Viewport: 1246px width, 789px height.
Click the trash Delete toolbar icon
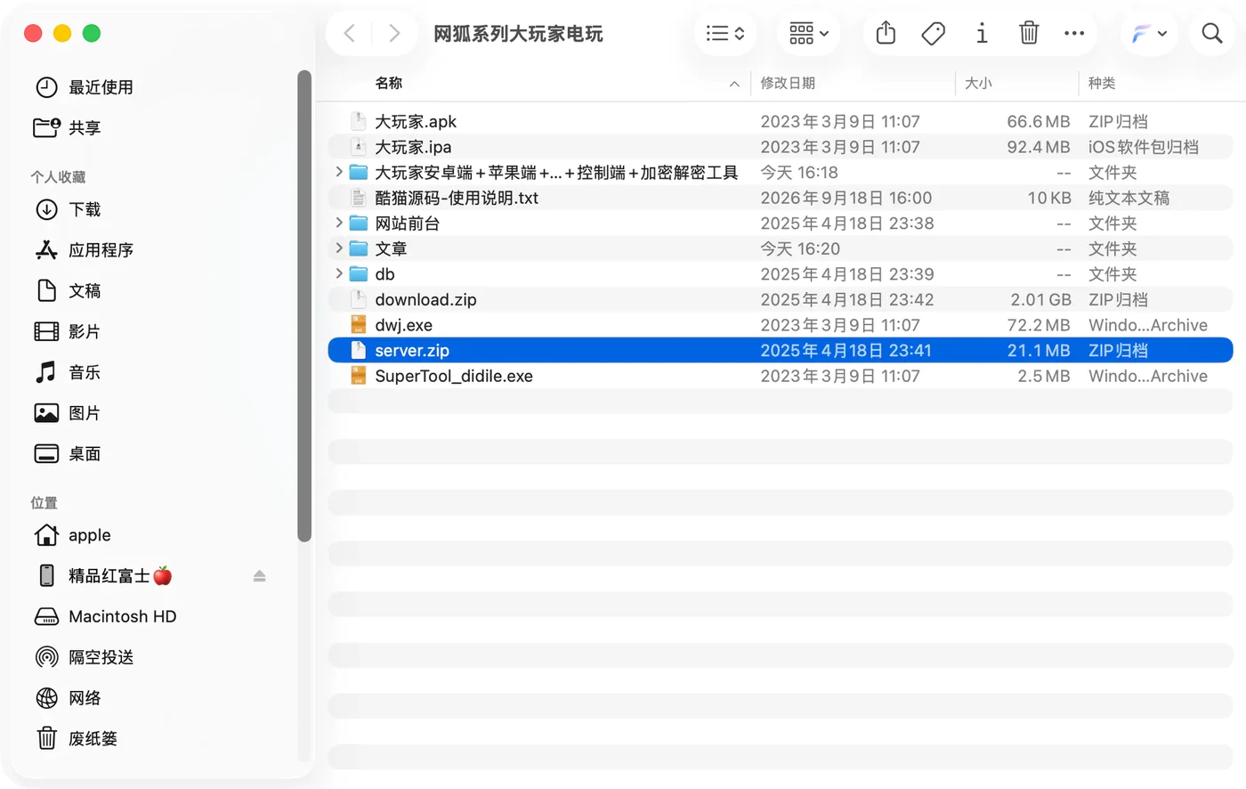click(x=1029, y=34)
